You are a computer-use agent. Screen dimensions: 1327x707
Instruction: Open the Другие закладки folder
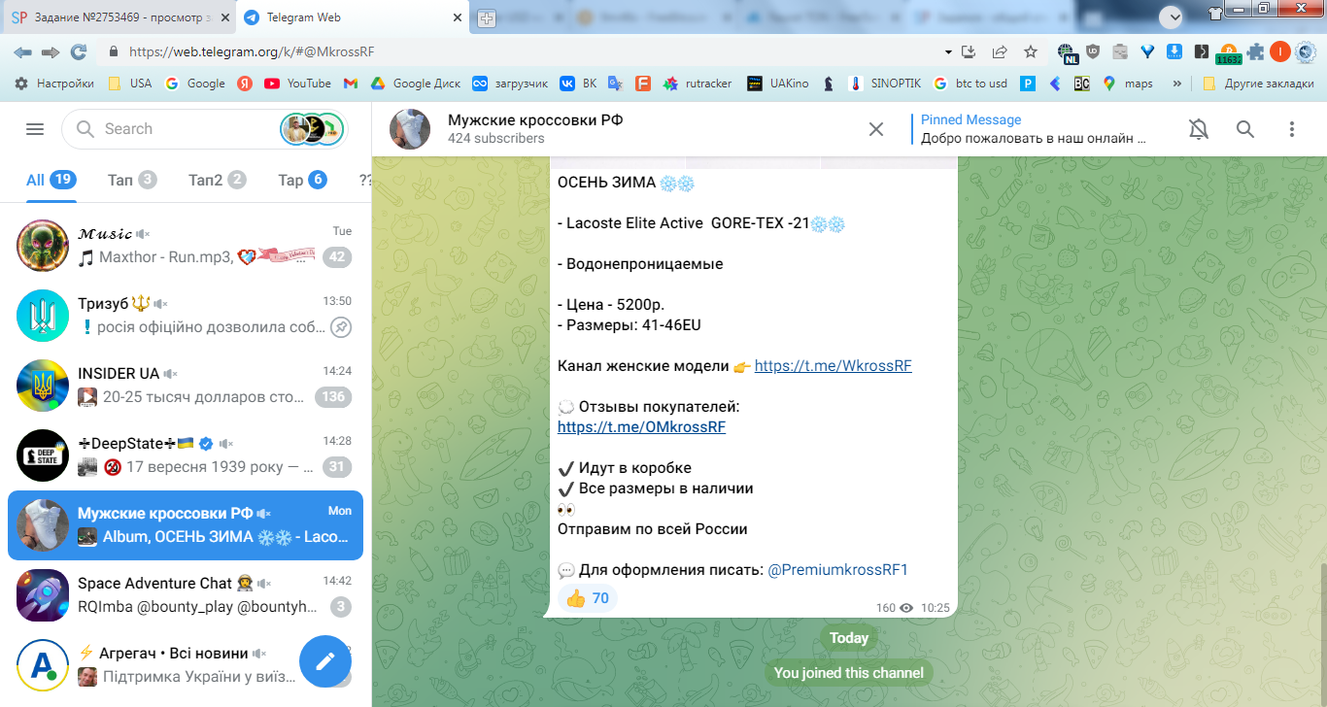[x=1258, y=84]
